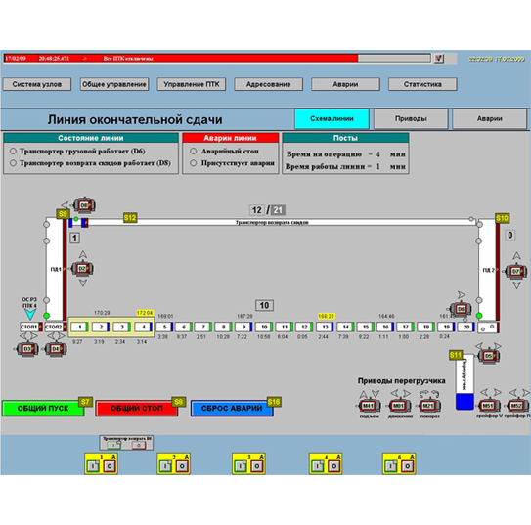531x525 pixels.
Task: Click the yellow highlighted time 168:22
Action: point(327,316)
